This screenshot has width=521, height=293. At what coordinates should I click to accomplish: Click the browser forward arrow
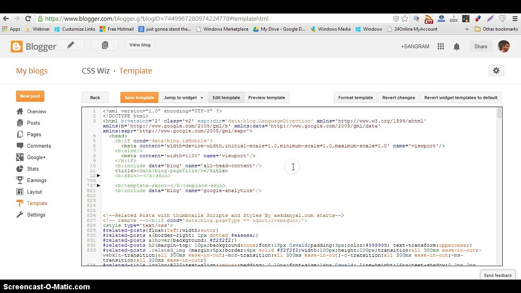coord(17,19)
